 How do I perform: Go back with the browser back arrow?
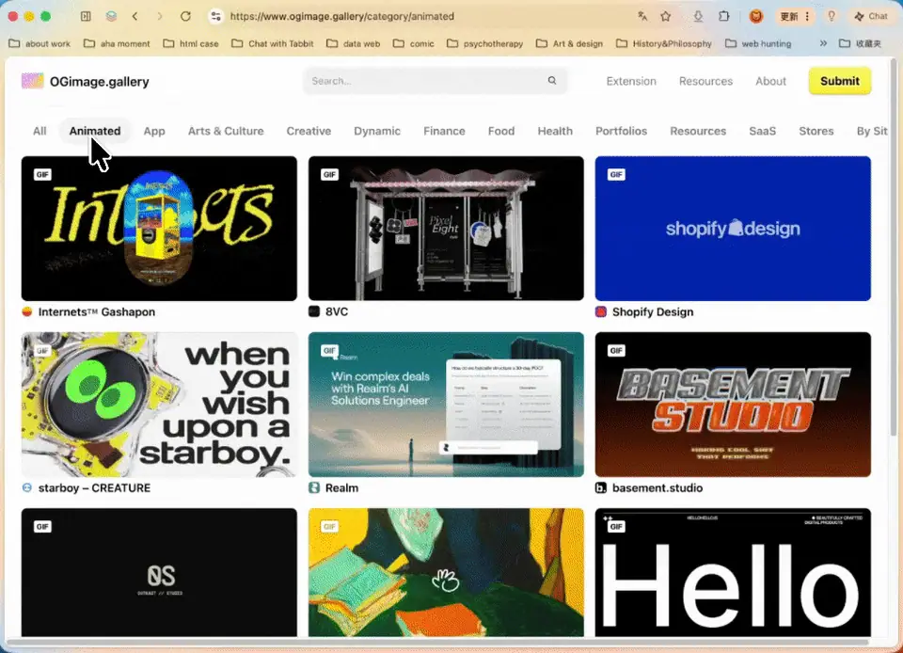pos(135,16)
